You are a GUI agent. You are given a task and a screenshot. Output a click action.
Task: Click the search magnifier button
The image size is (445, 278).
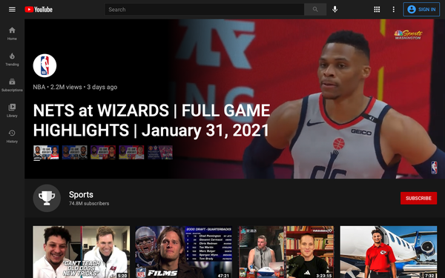pos(315,10)
